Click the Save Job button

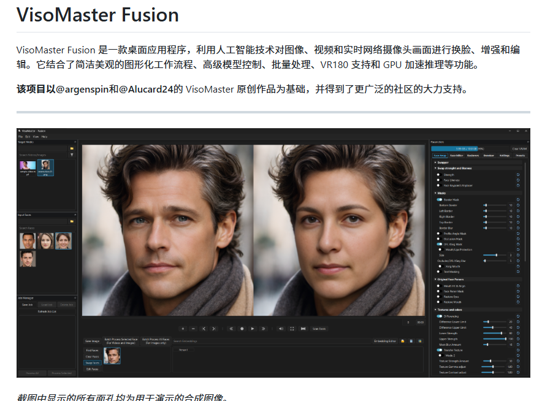pos(28,305)
